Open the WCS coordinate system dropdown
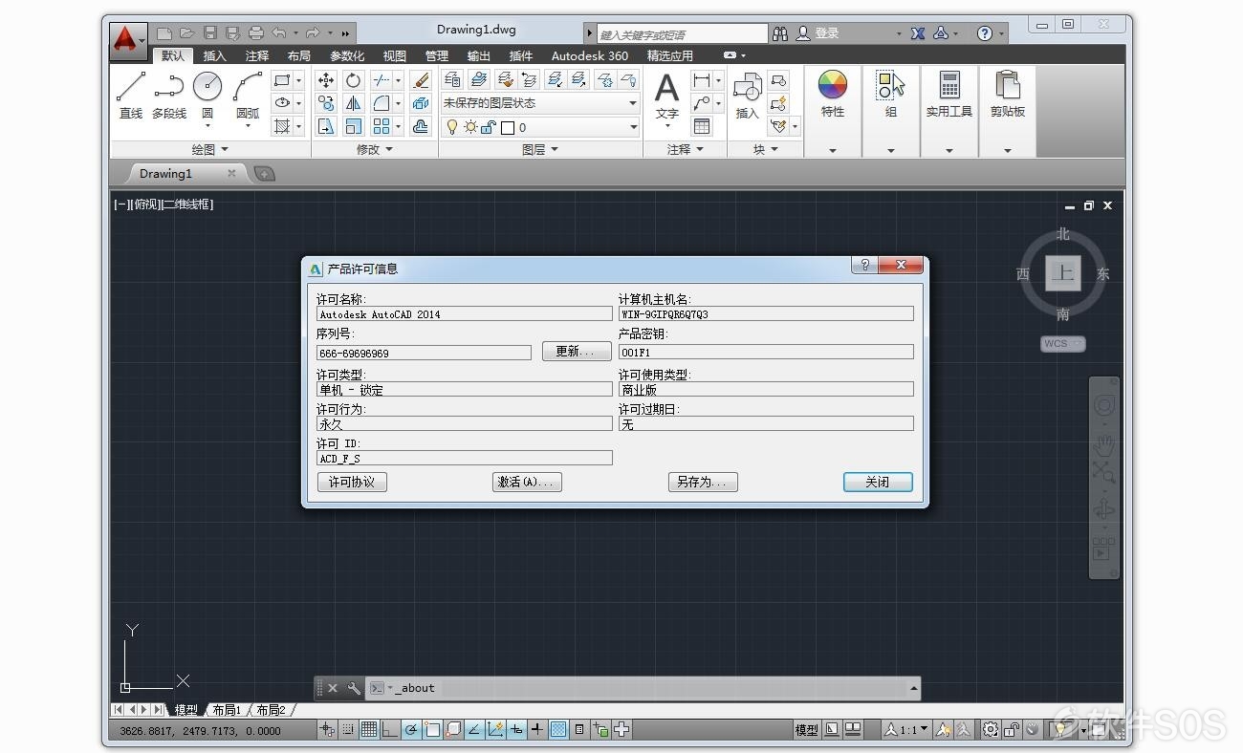Screen dimensions: 1243x753 [x=1063, y=344]
